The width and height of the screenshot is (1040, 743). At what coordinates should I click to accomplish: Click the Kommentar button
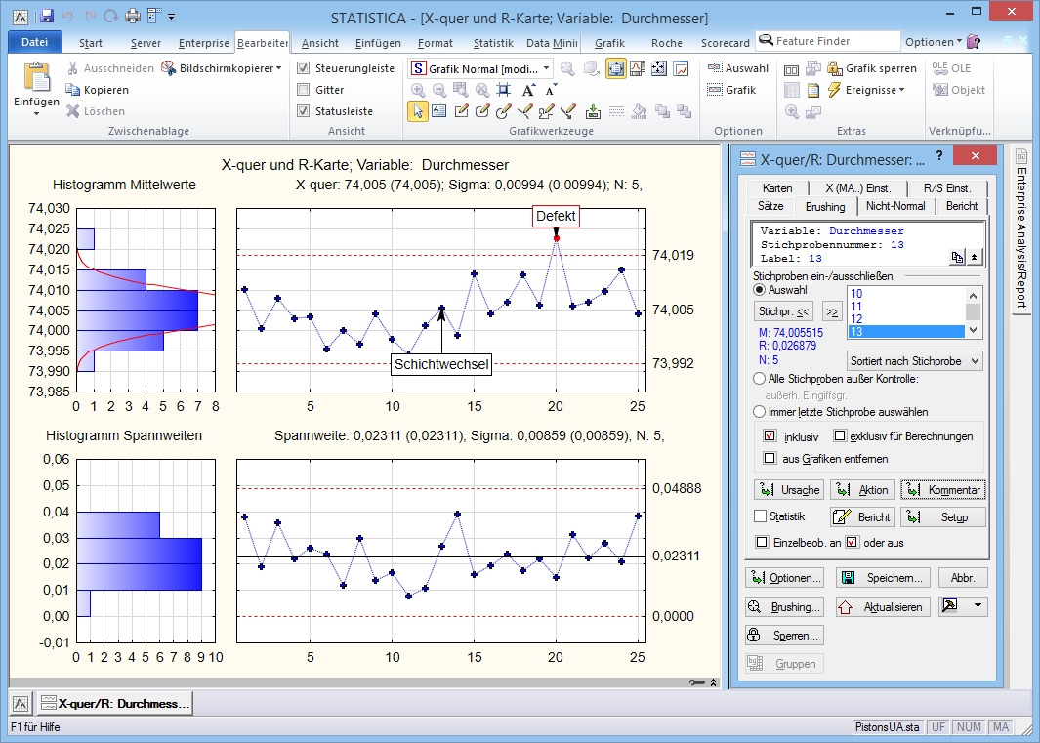943,490
